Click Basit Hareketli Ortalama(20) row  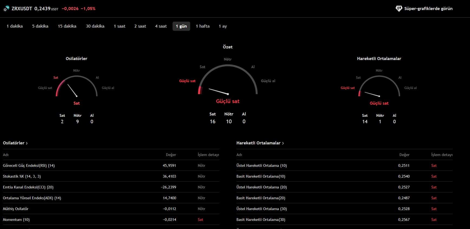click(x=344, y=198)
